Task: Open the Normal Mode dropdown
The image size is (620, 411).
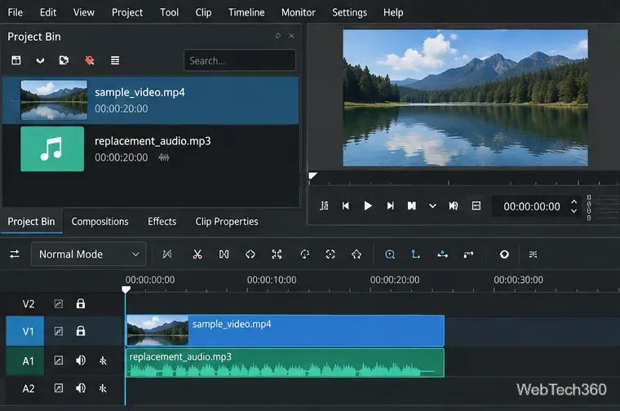Action: pyautogui.click(x=89, y=254)
